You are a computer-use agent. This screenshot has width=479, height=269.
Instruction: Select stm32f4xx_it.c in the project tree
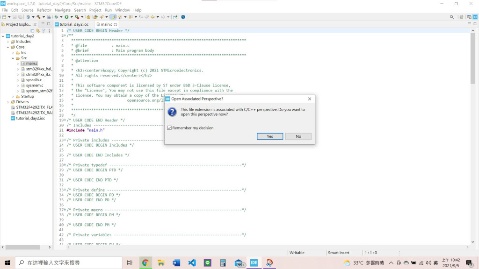pos(38,74)
